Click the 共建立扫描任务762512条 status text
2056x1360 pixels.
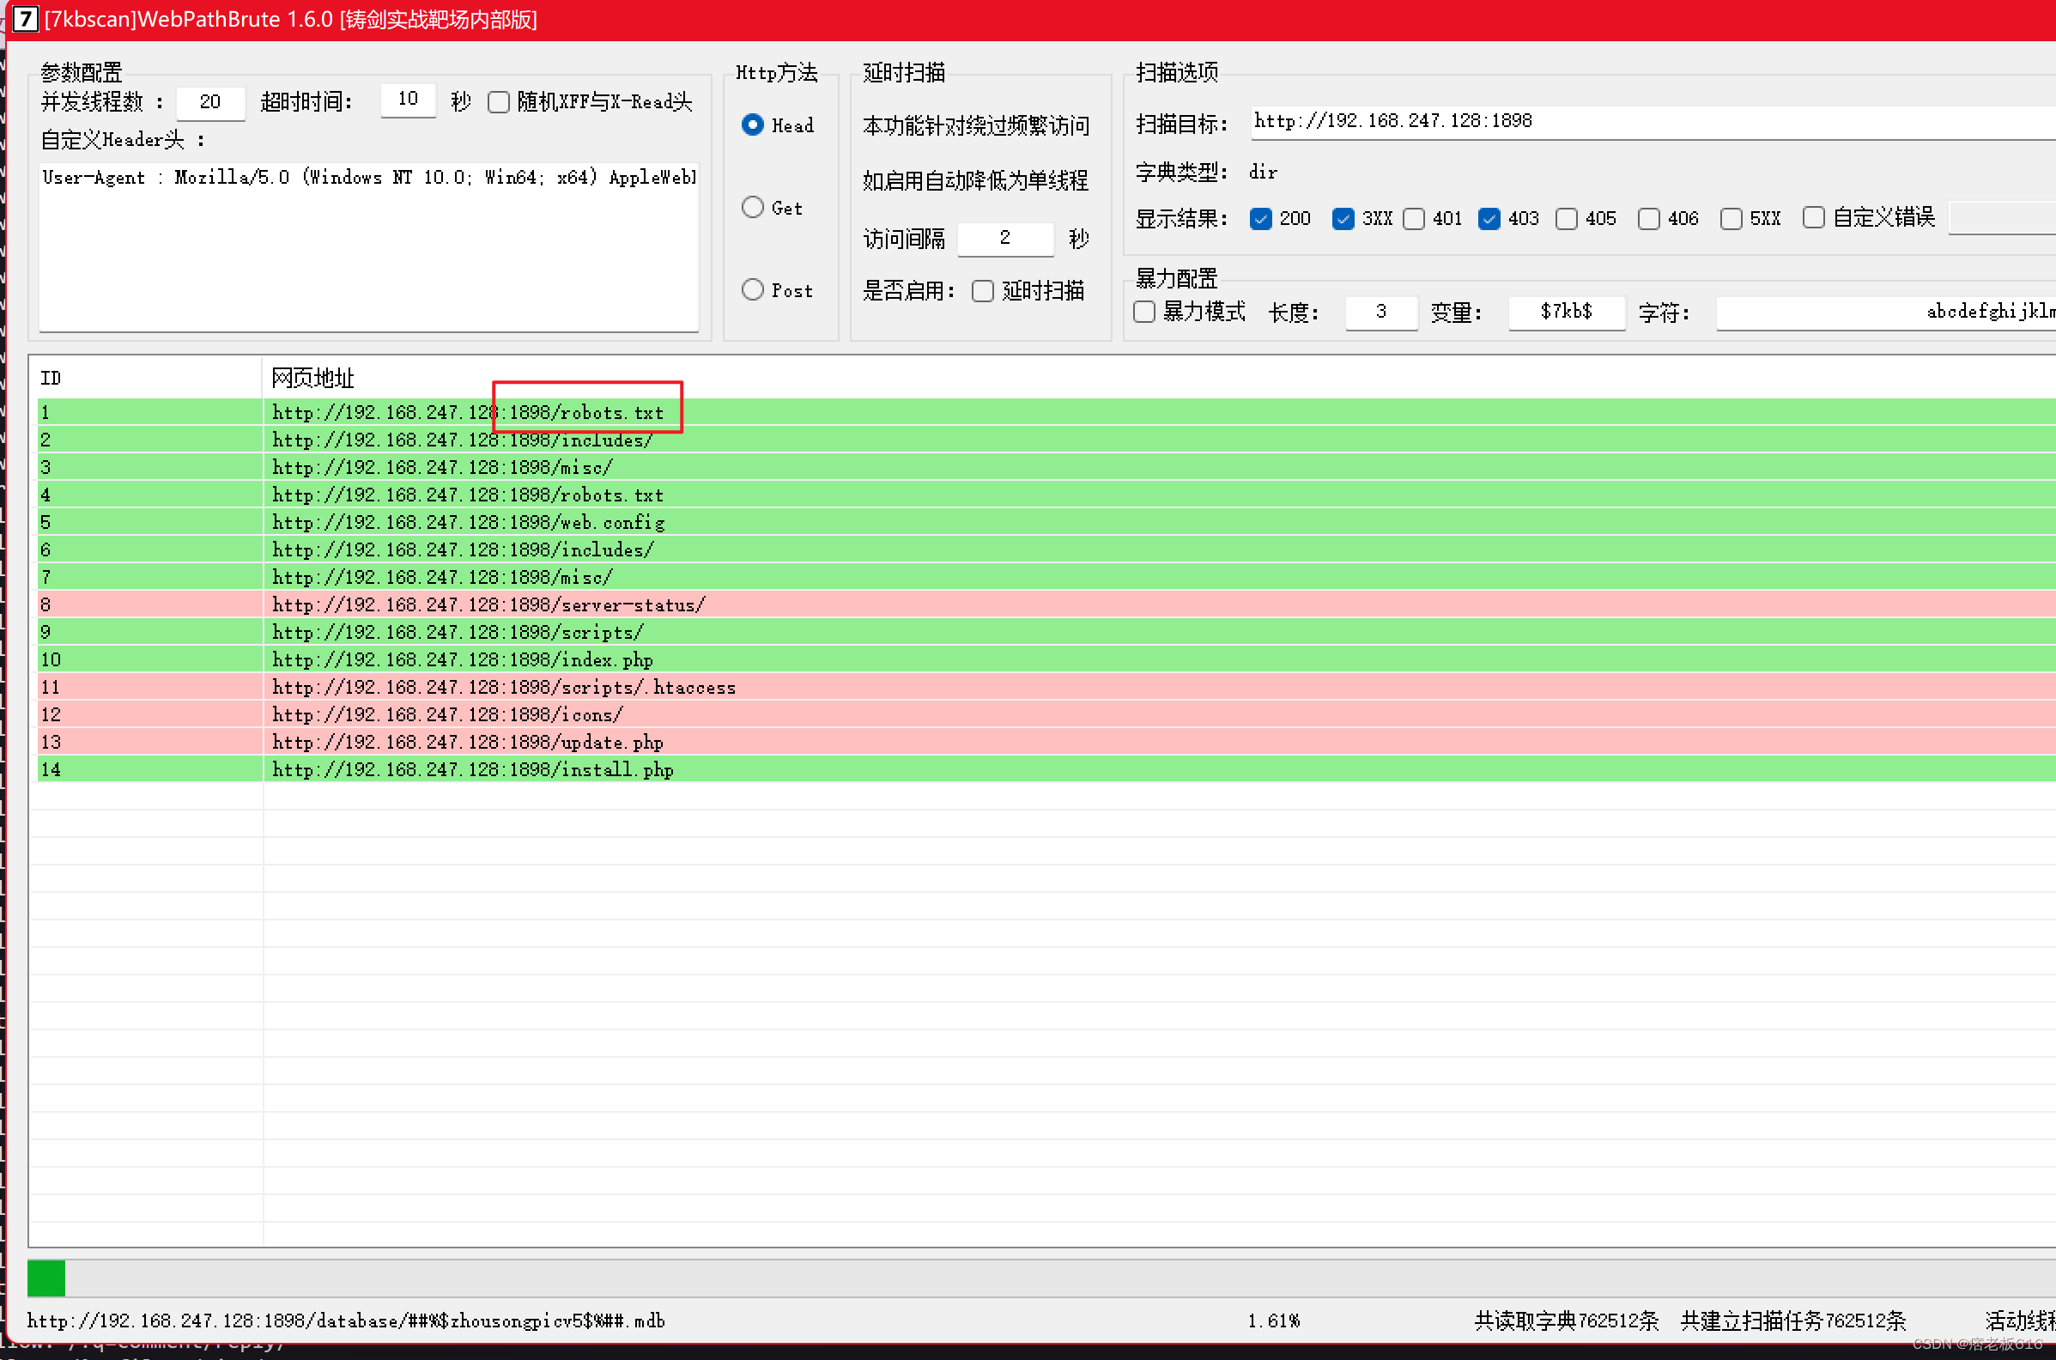pos(1793,1321)
